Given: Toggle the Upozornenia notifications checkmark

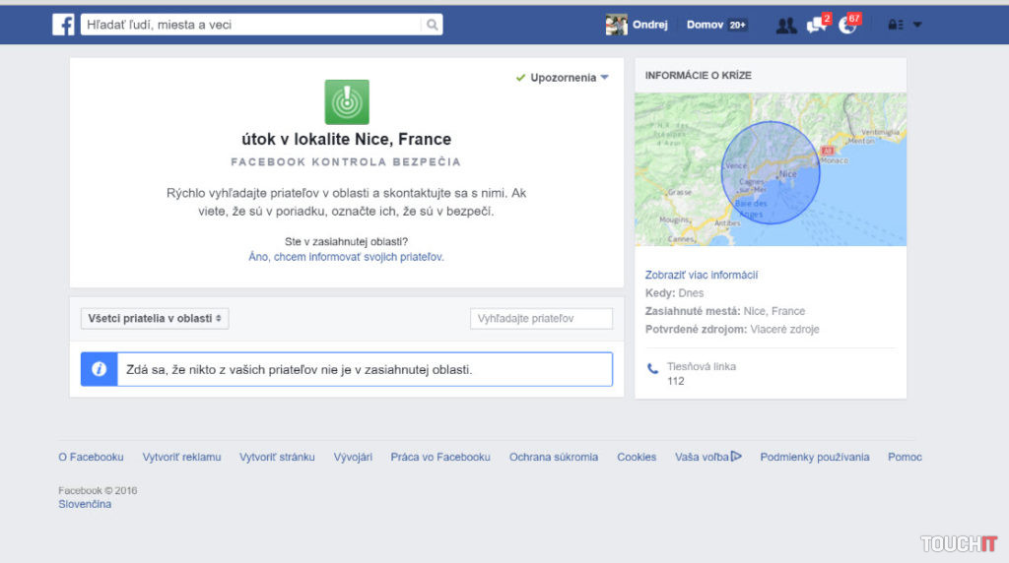Looking at the screenshot, I should 520,78.
